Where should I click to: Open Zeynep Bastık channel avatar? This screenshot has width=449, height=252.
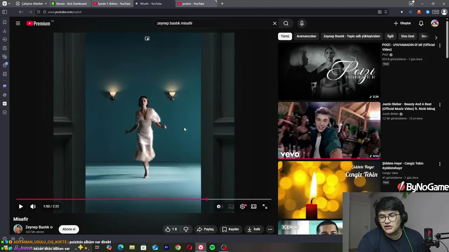point(18,229)
